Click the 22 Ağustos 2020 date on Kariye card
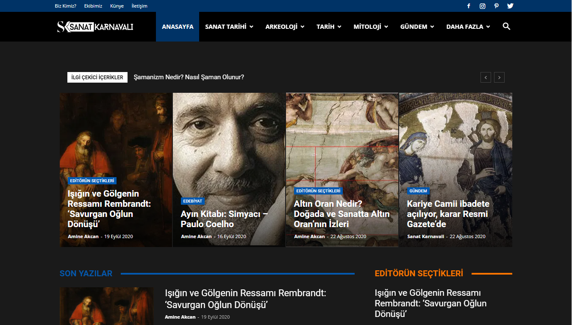The height and width of the screenshot is (325, 572). 467,236
